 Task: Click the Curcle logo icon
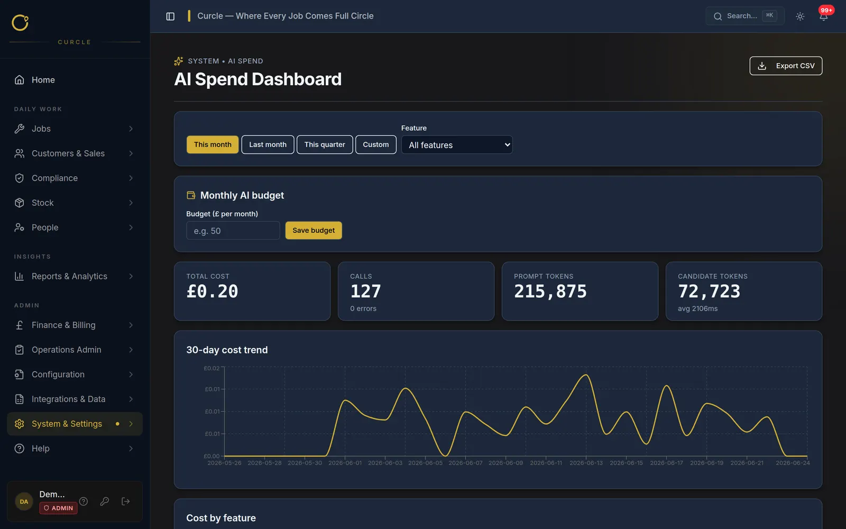tap(20, 22)
